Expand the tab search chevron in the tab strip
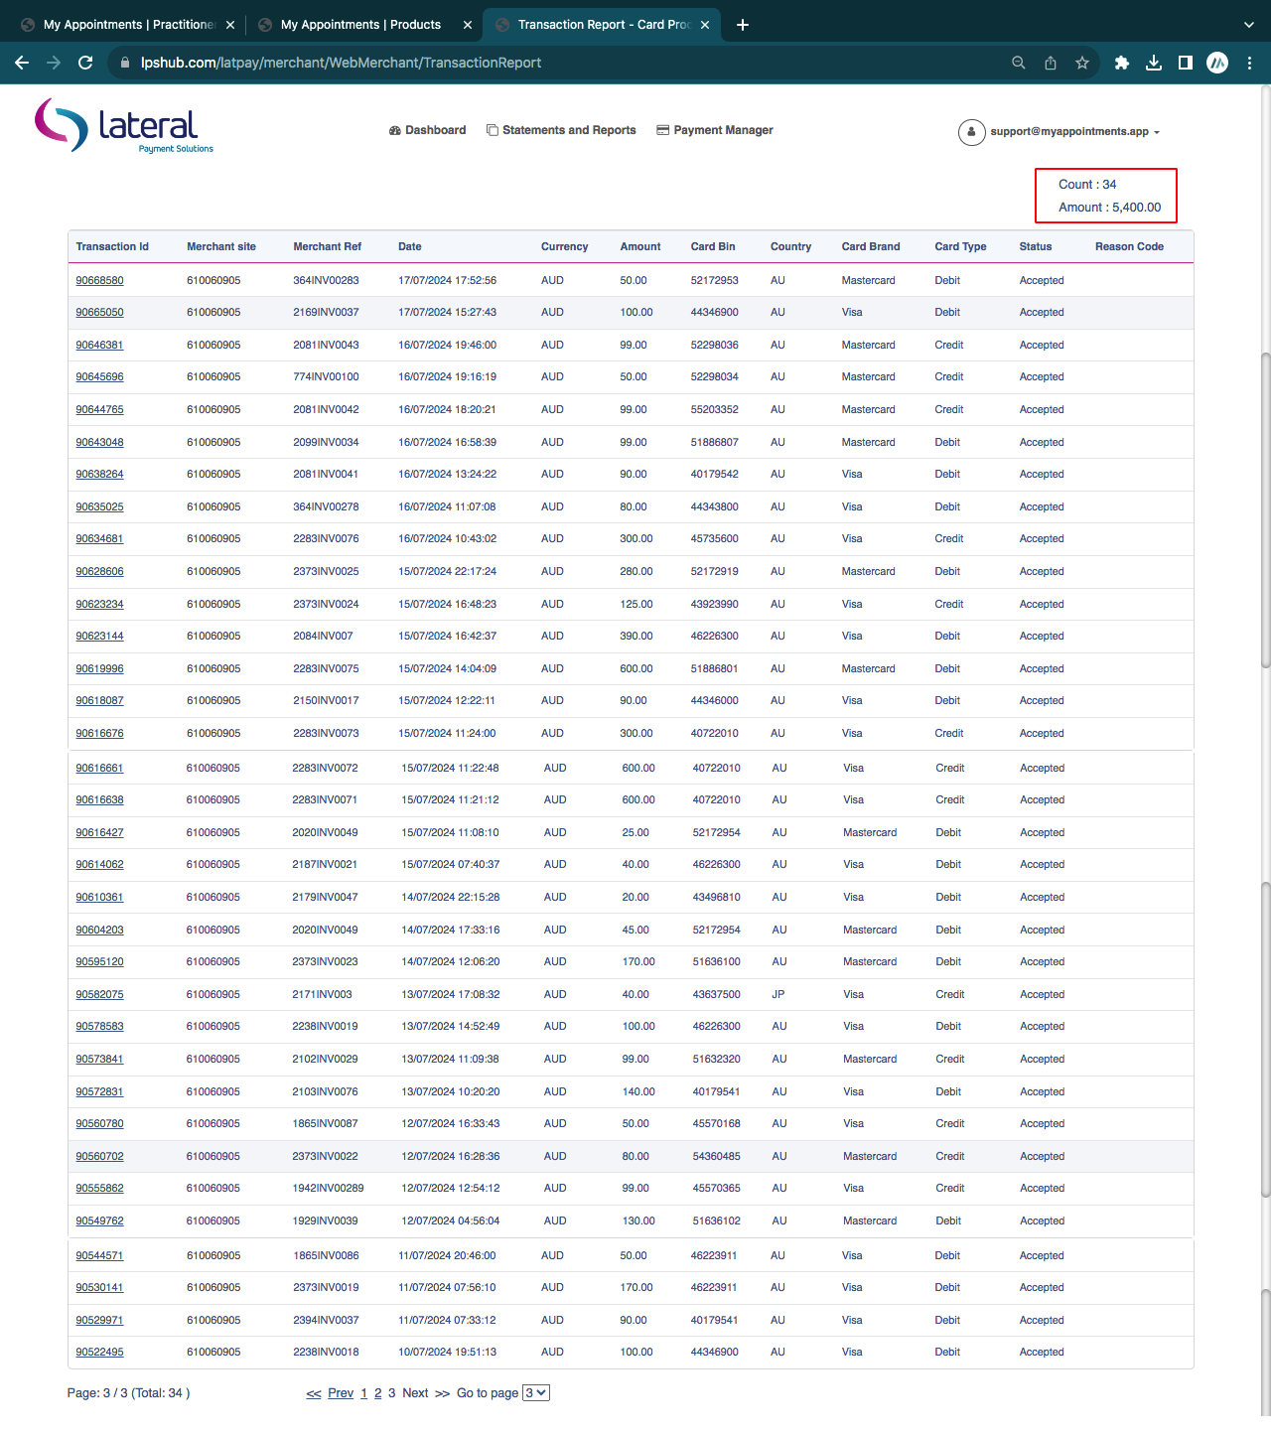Screen dimensions: 1271x1435 pyautogui.click(x=1248, y=25)
